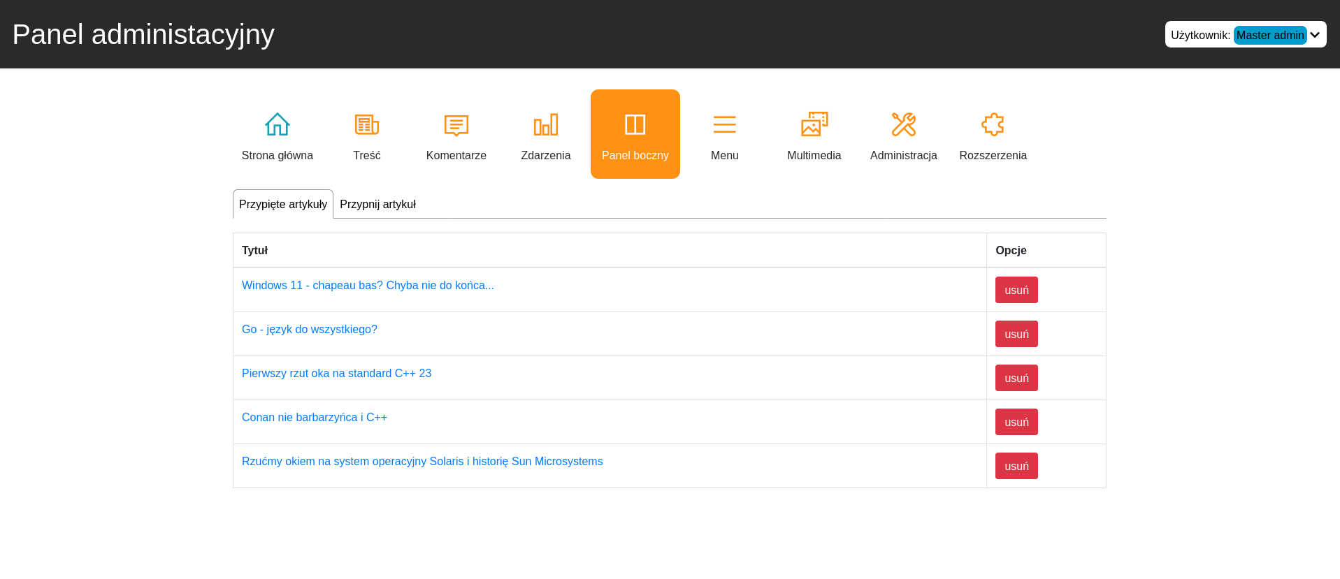1340x579 pixels.
Task: Select the Panel boczny columns icon
Action: (635, 124)
